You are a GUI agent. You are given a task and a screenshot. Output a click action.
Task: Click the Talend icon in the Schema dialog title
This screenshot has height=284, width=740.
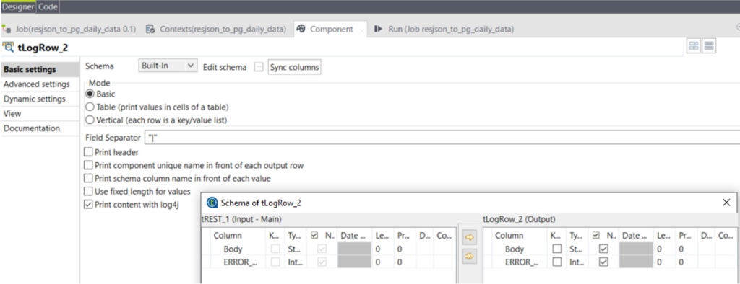(212, 203)
